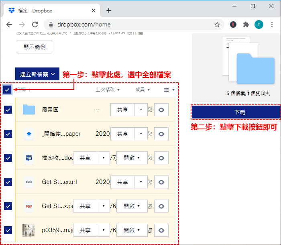Click the 顯示範例 button
The height and width of the screenshot is (245, 281).
(x=35, y=47)
